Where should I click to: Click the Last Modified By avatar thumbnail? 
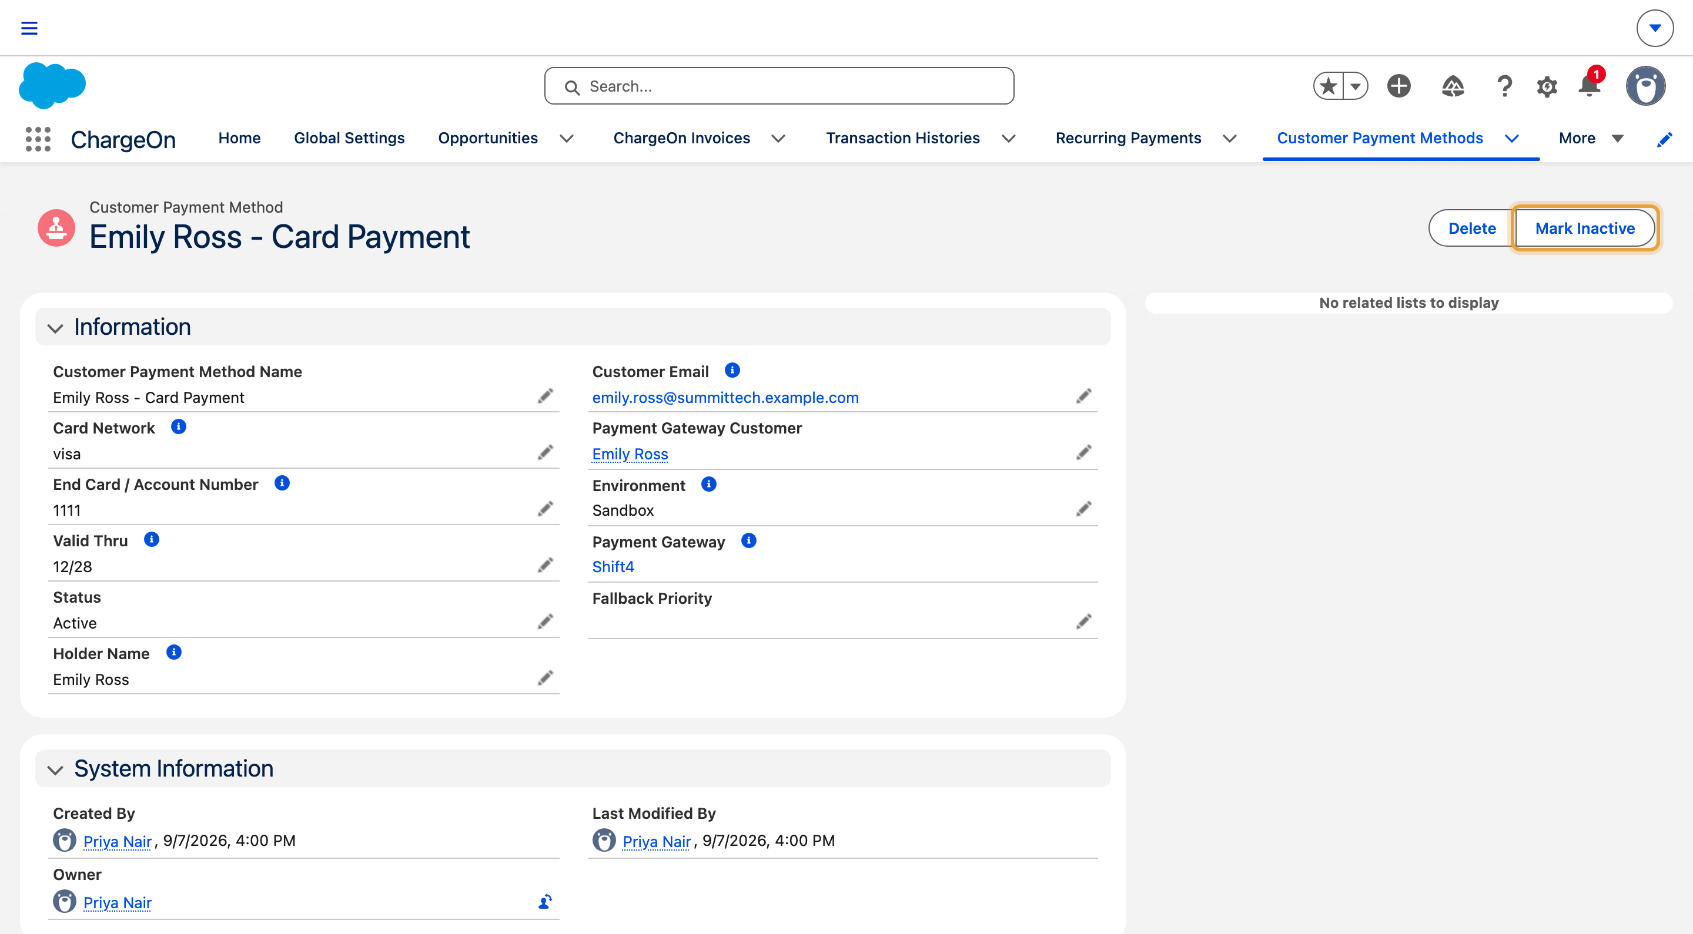(x=603, y=840)
